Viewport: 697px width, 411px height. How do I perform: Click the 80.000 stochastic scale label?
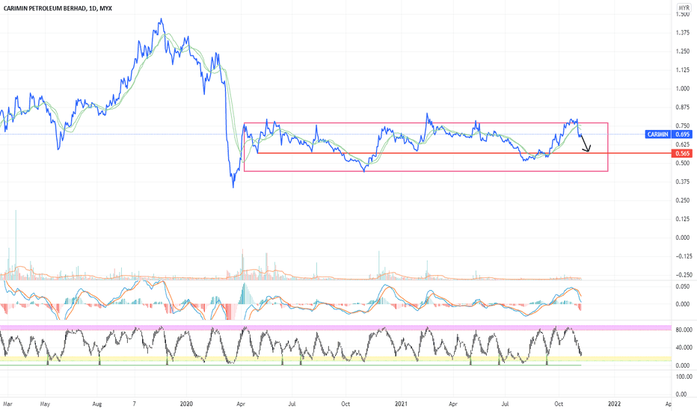coord(684,330)
